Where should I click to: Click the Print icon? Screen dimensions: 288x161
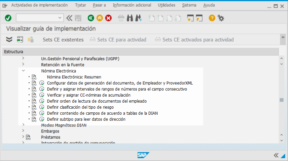point(121,18)
